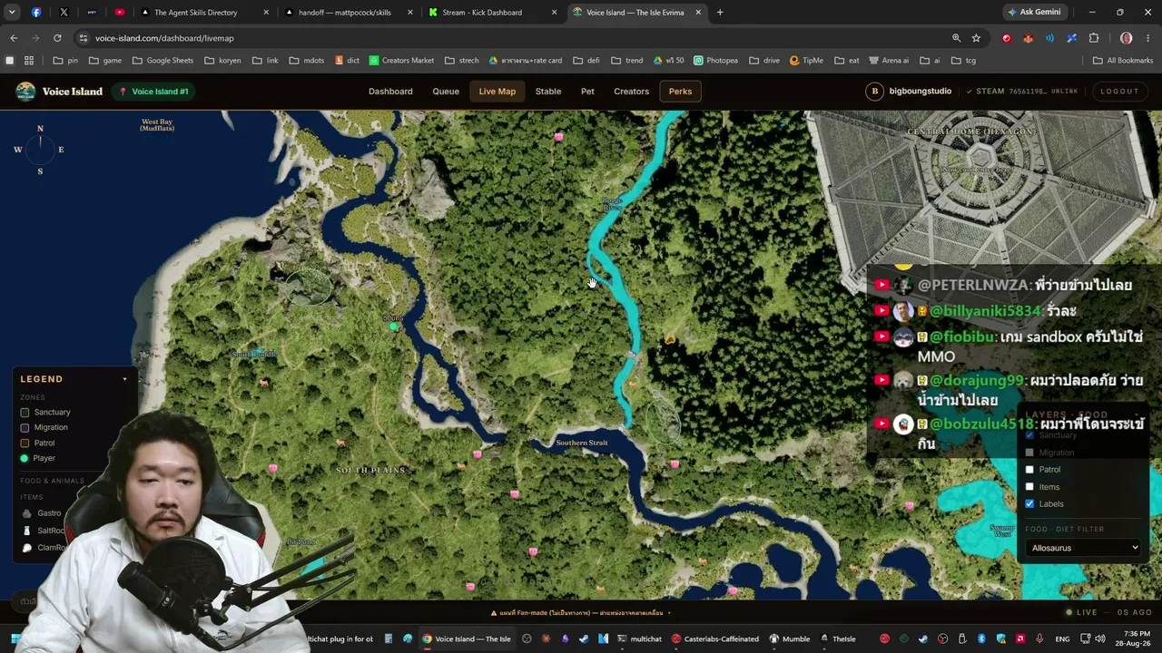Open the Voice Island #1 server selector
This screenshot has height=653, width=1162.
click(x=153, y=92)
